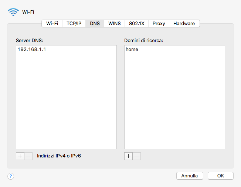Click the Indirizzi IPv4 o IPv6 label
241x187 pixels.
[59, 156]
